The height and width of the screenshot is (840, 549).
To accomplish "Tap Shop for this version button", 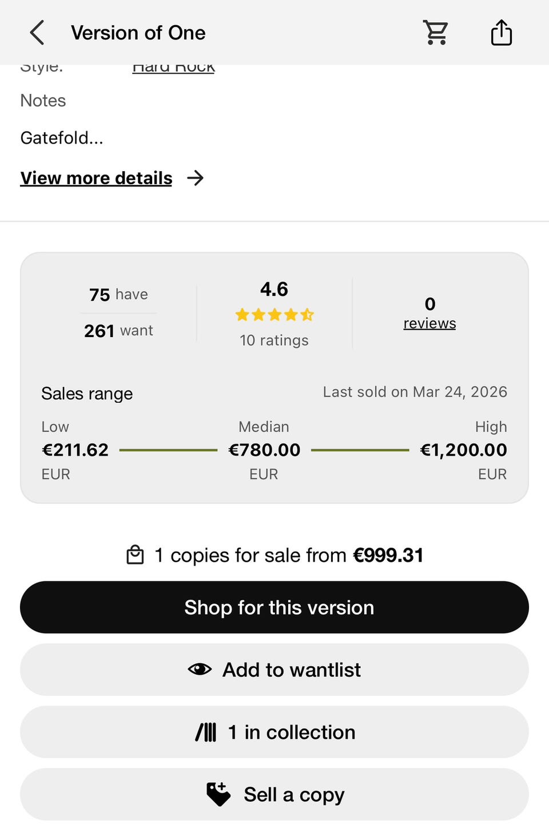I will click(x=274, y=607).
